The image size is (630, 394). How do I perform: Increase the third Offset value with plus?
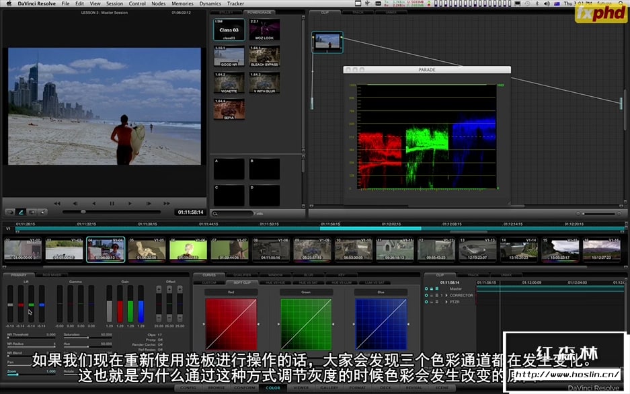pos(180,289)
